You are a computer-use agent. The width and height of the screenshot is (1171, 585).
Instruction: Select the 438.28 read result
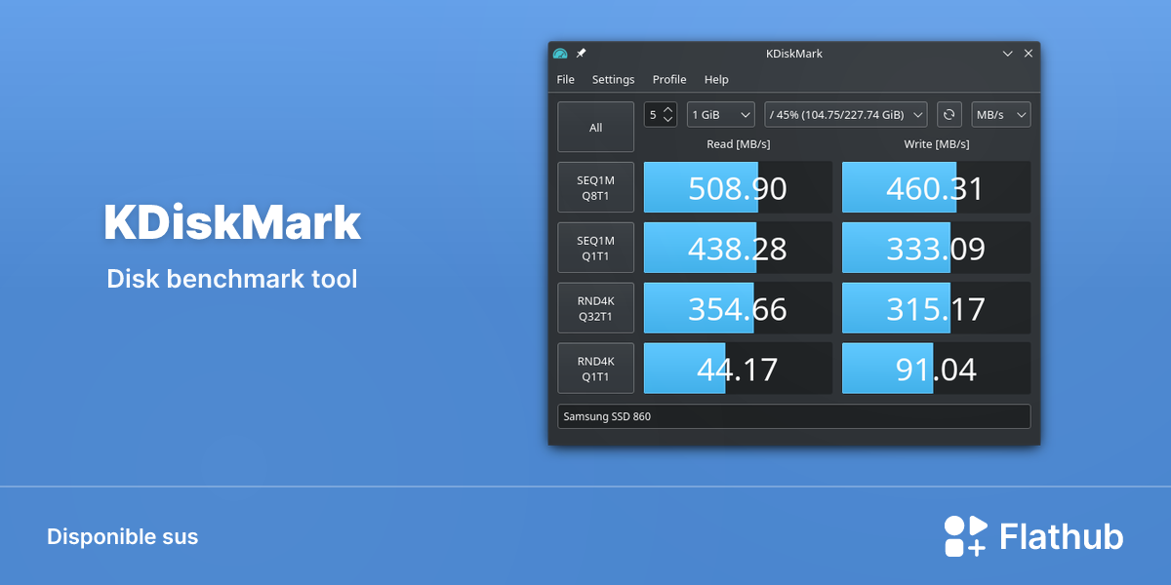pos(739,248)
